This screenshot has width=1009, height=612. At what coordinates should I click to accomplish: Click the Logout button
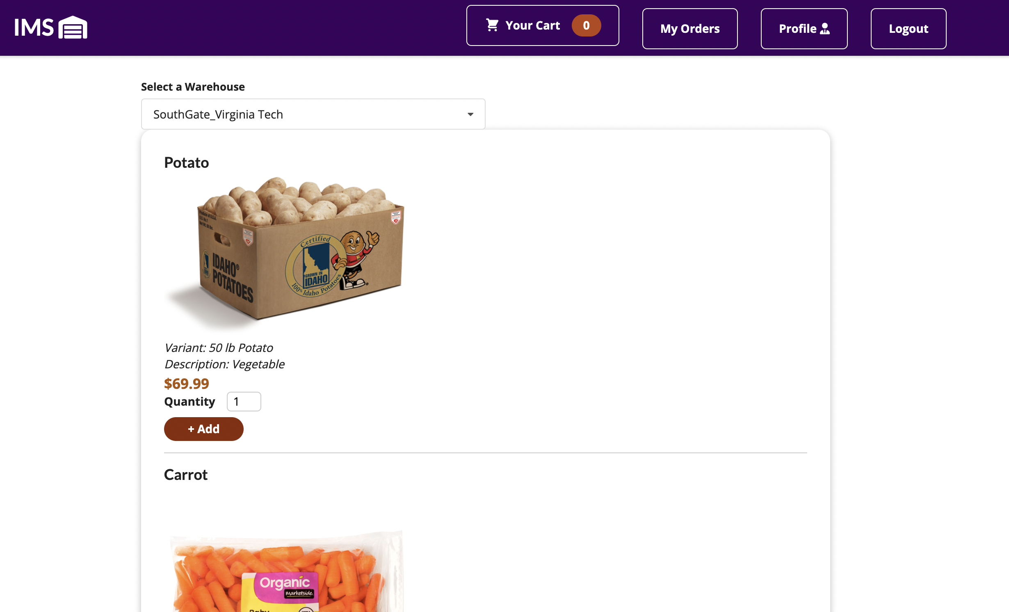(x=908, y=29)
